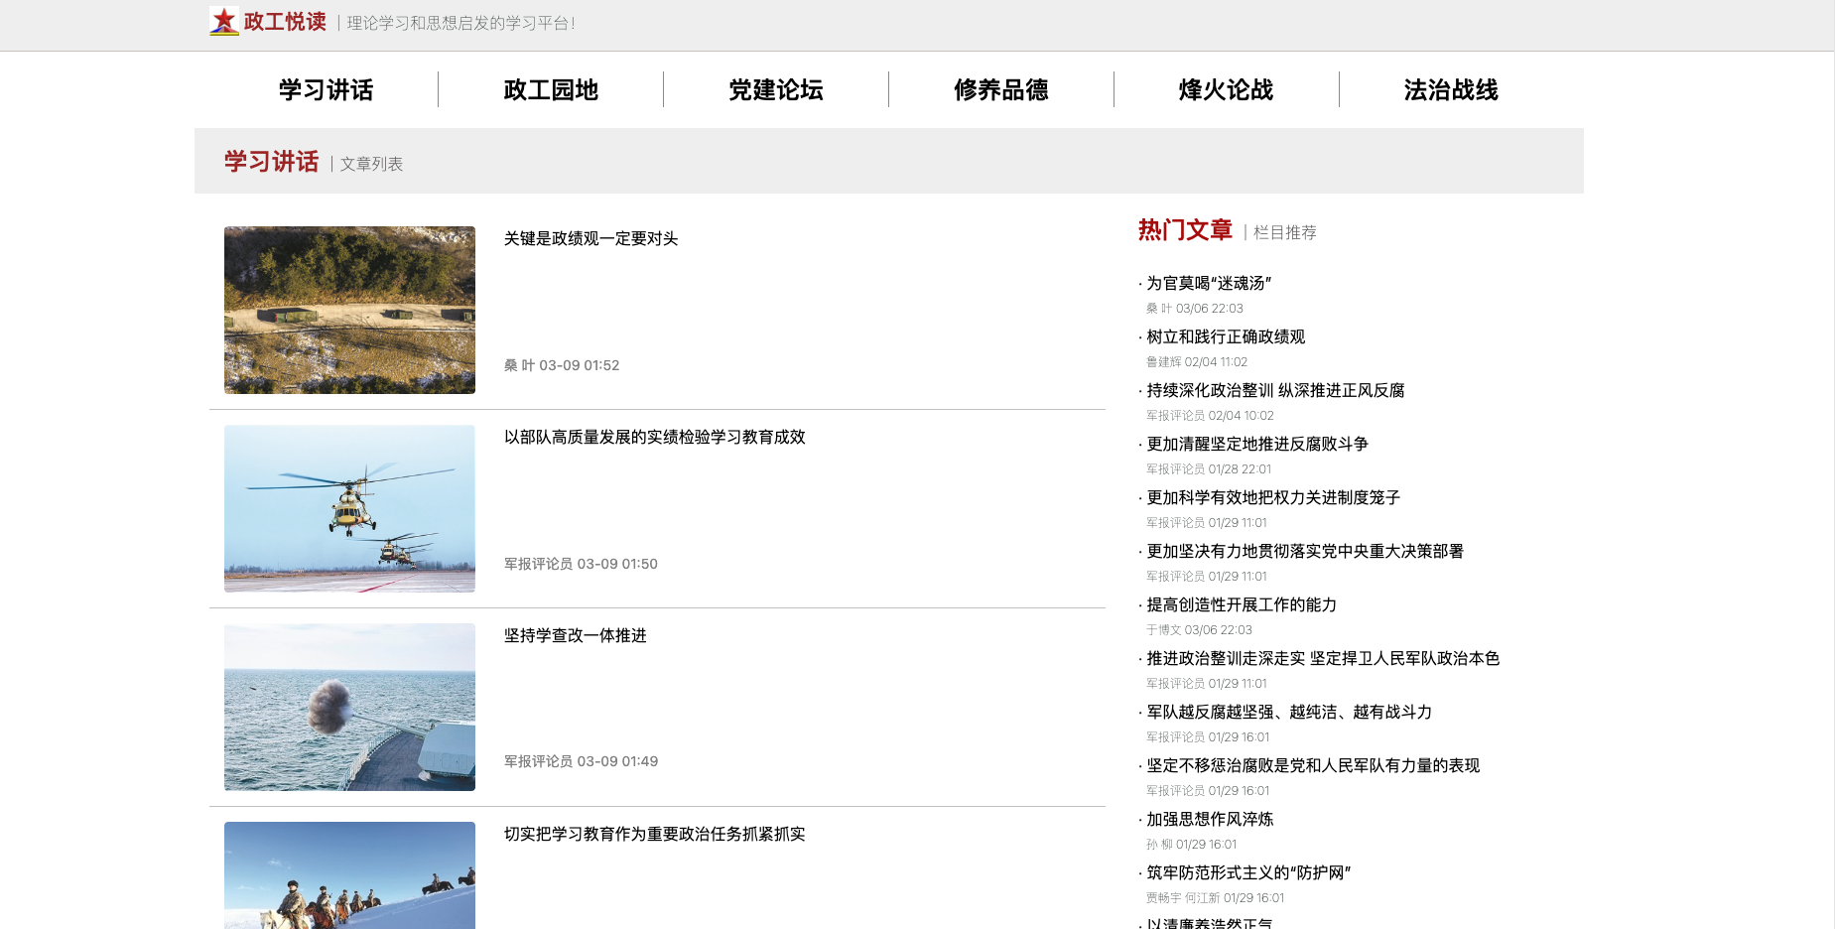Open the 政工园地 navigation tab
Screen dimensions: 1835x929
[551, 90]
